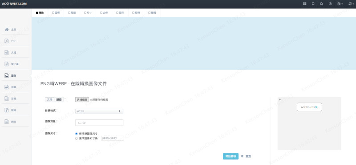Click the magnifier search icon in header
This screenshot has height=165, width=356.
(321, 4)
